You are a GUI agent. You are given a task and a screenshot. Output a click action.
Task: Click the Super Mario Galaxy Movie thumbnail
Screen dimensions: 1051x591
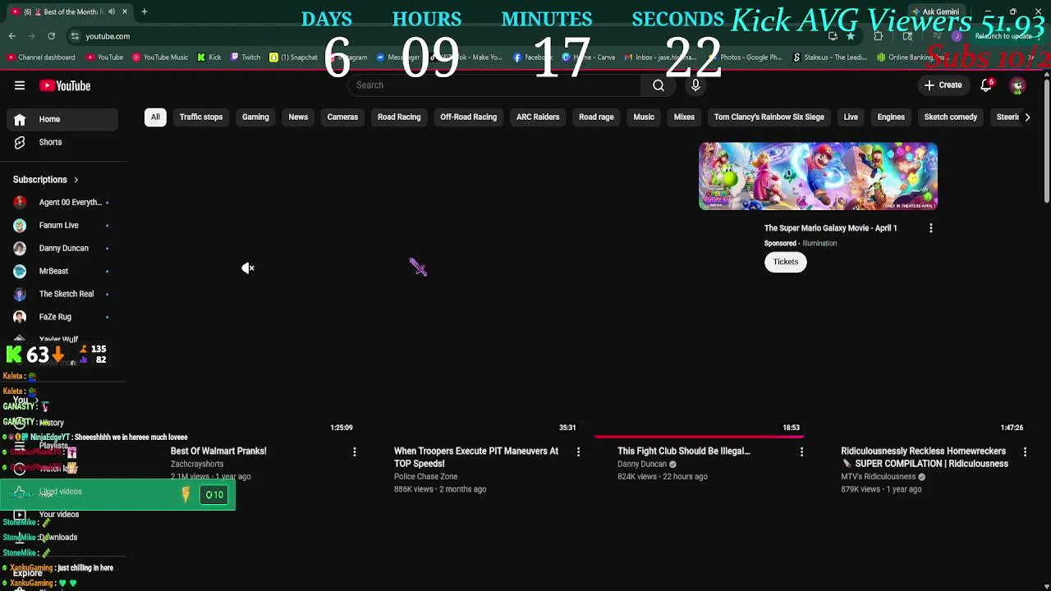(x=818, y=176)
